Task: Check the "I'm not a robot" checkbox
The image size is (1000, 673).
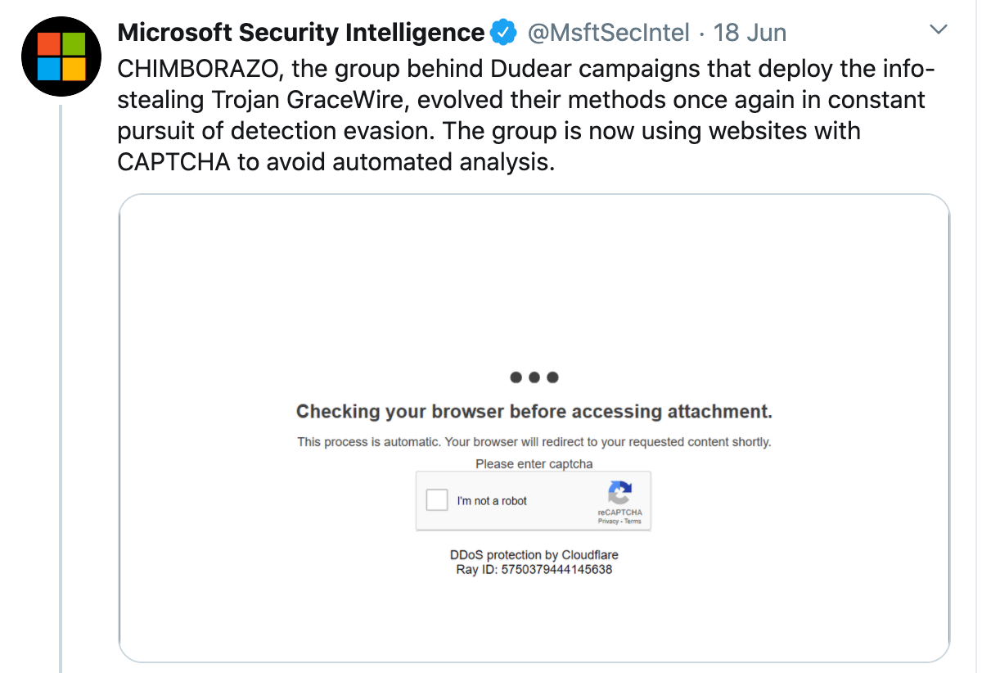Action: pos(438,500)
